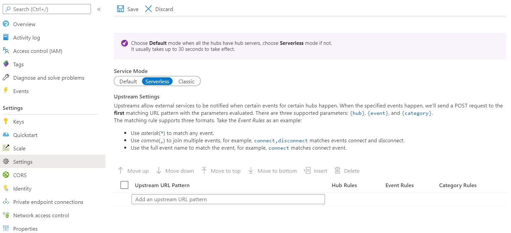Select the Keys settings icon
511x233 pixels.
pyautogui.click(x=6, y=121)
